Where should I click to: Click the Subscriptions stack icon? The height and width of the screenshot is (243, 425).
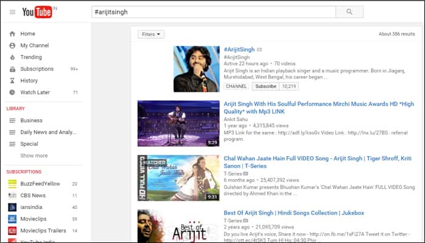(12, 69)
